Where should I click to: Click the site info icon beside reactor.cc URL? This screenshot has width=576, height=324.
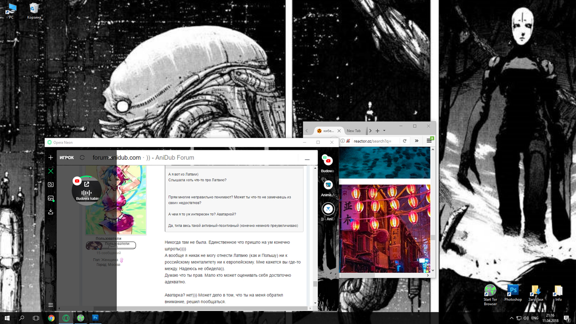point(342,141)
